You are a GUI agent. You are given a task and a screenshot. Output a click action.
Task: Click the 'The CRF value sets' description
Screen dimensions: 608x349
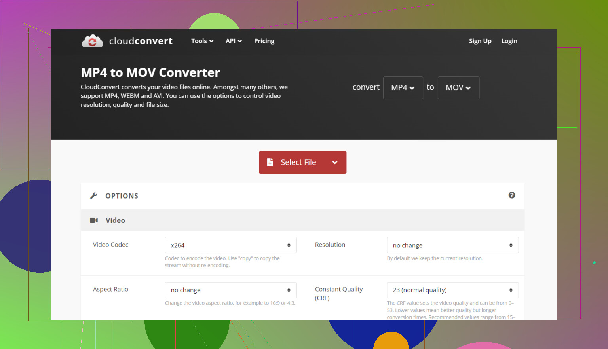click(x=451, y=310)
